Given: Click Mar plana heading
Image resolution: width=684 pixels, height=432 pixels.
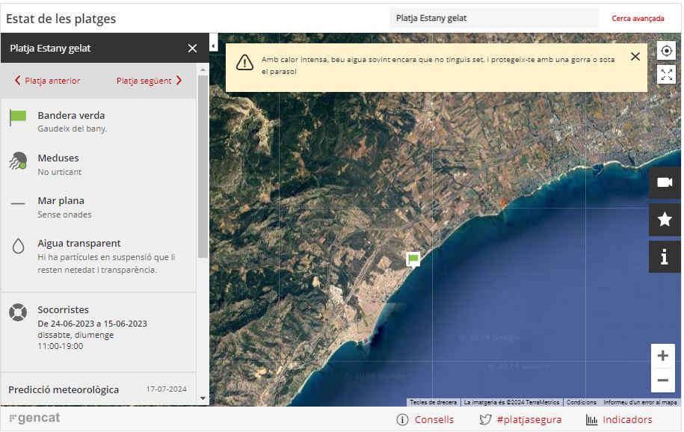Looking at the screenshot, I should [61, 201].
